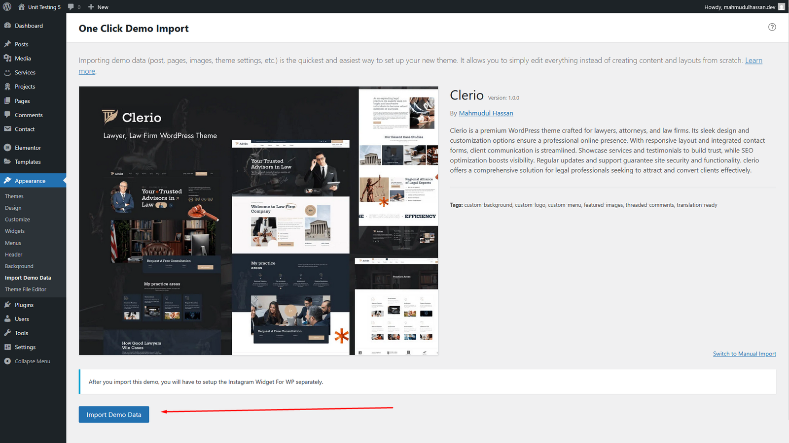Click the Elementor icon in sidebar
The width and height of the screenshot is (789, 443).
[x=7, y=148]
